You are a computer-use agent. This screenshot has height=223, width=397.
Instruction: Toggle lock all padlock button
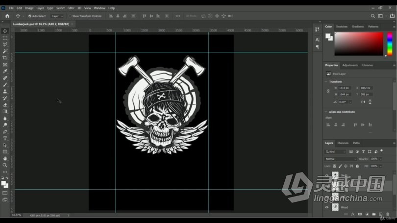(357, 166)
